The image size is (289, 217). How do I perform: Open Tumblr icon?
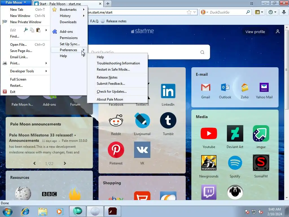168,120
